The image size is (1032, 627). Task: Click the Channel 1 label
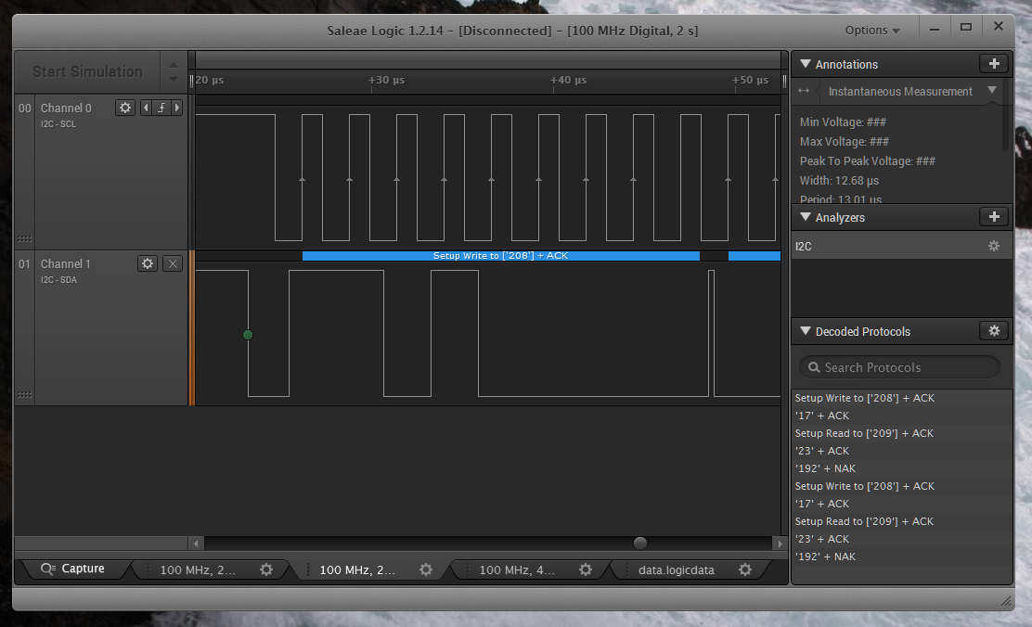(x=65, y=263)
